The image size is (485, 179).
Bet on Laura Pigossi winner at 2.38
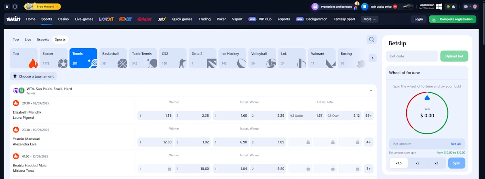(x=193, y=116)
